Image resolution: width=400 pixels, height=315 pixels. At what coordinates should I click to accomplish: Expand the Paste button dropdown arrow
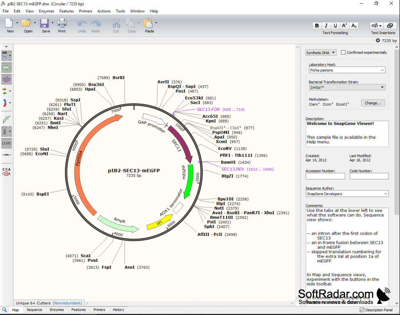pyautogui.click(x=156, y=23)
